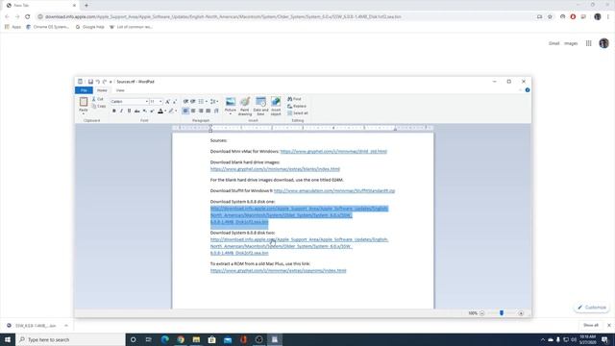The image size is (615, 346).
Task: Insert Date and time
Action: tap(260, 106)
